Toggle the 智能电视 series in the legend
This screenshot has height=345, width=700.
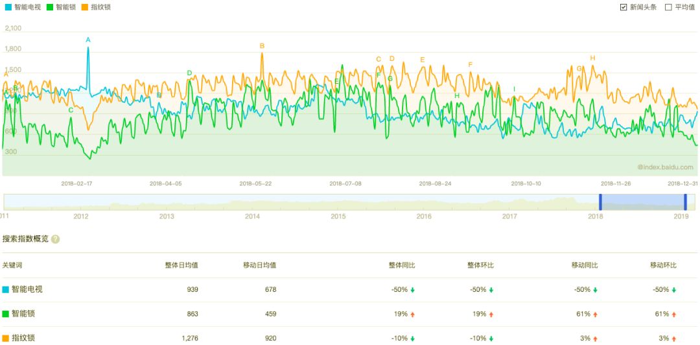[22, 7]
